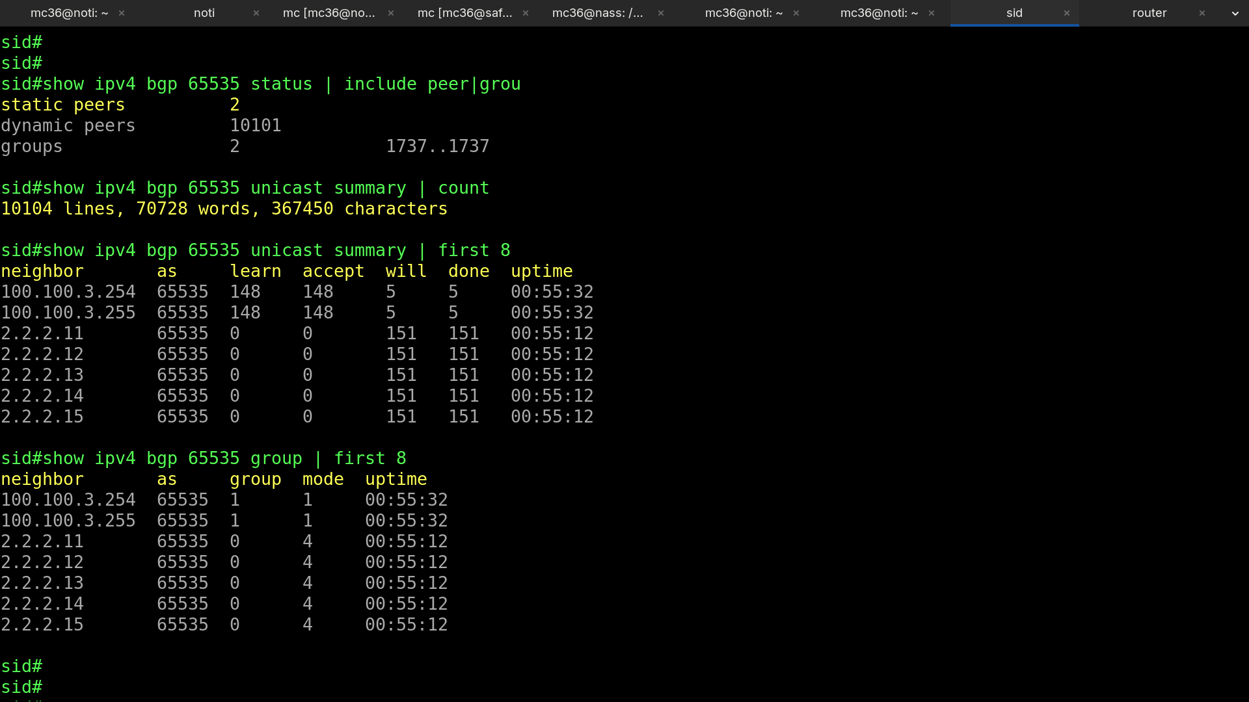Click the neighbor 100.100.3.254 in summary output
This screenshot has height=702, width=1249.
click(68, 292)
